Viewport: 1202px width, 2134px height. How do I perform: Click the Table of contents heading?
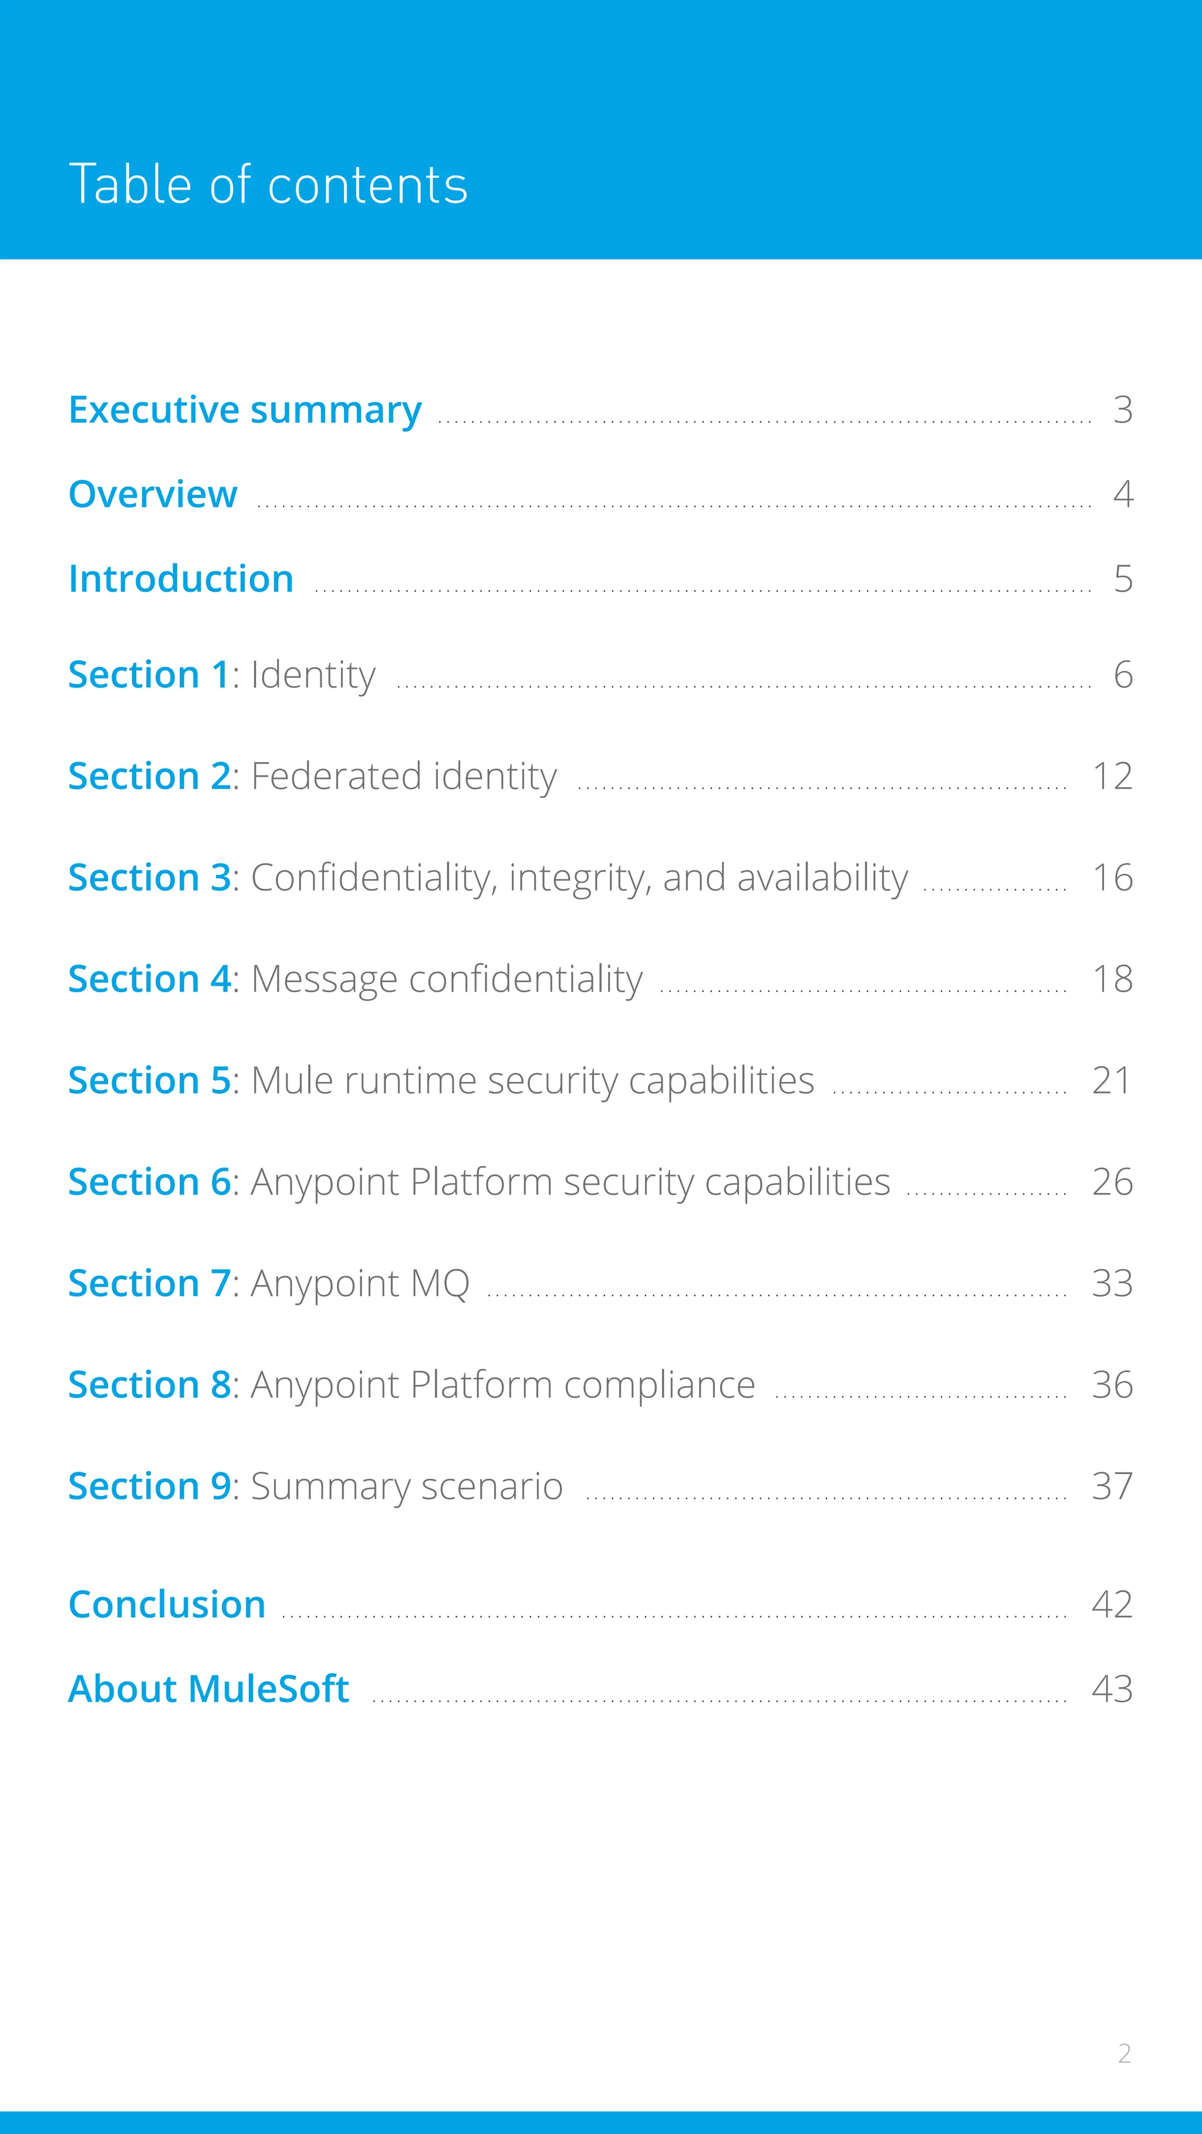tap(268, 184)
